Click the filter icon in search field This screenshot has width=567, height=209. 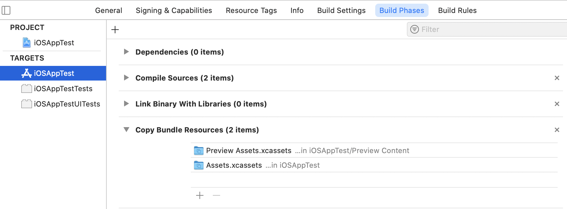[414, 29]
